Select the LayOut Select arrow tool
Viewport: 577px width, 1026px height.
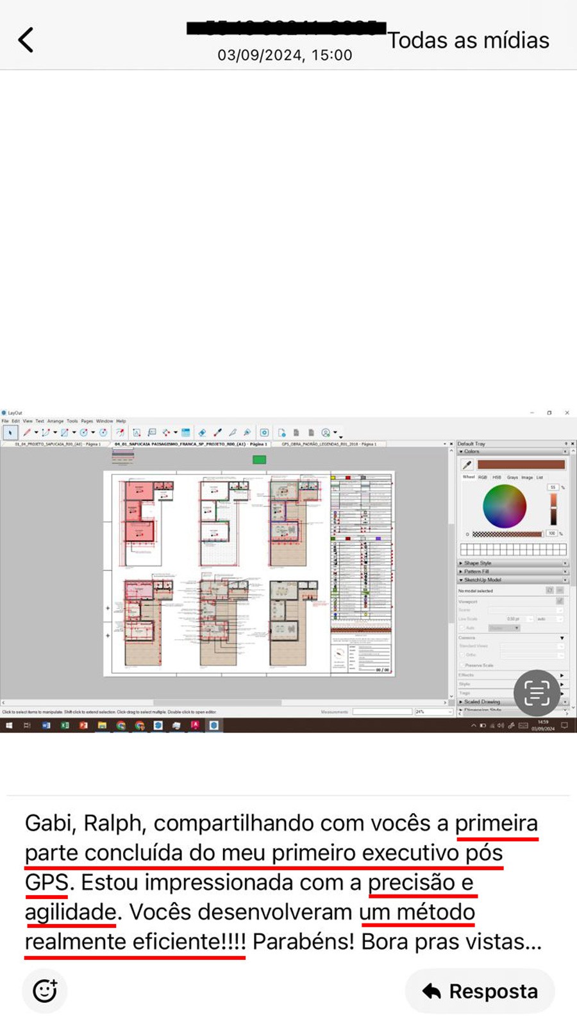[10, 433]
